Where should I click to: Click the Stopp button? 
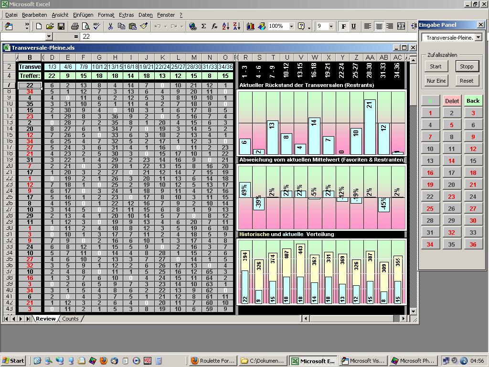click(467, 66)
